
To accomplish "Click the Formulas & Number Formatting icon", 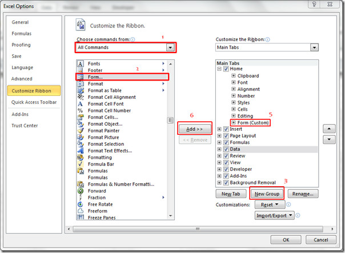I will (81, 184).
